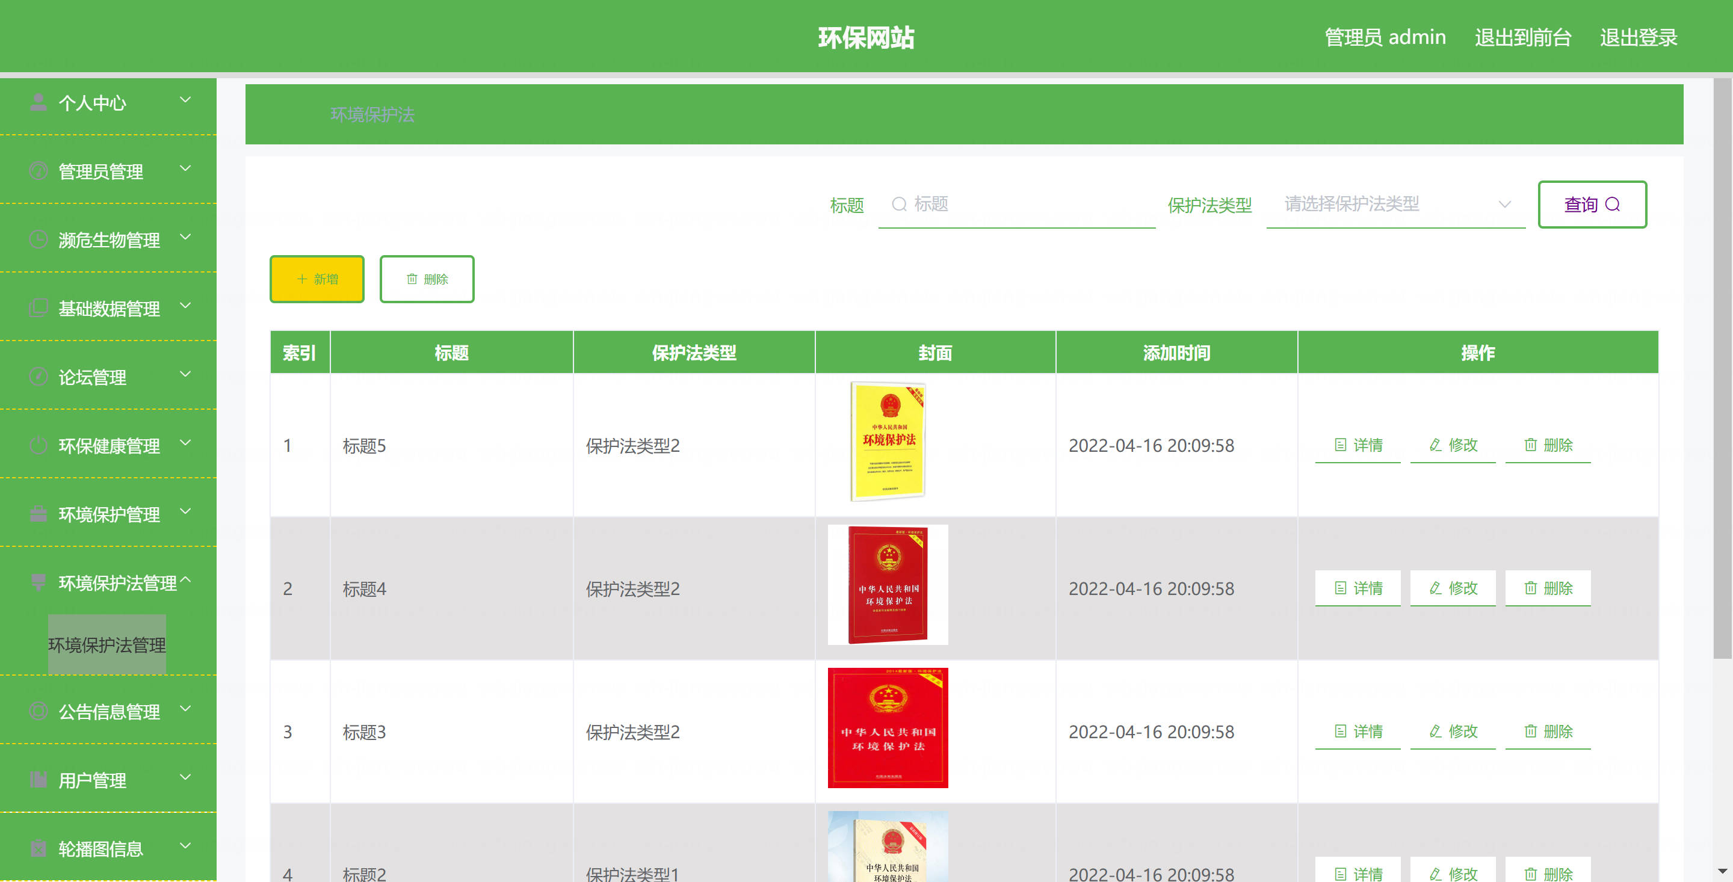Open the 论坛管理 sidebar menu
The width and height of the screenshot is (1733, 882).
108,377
